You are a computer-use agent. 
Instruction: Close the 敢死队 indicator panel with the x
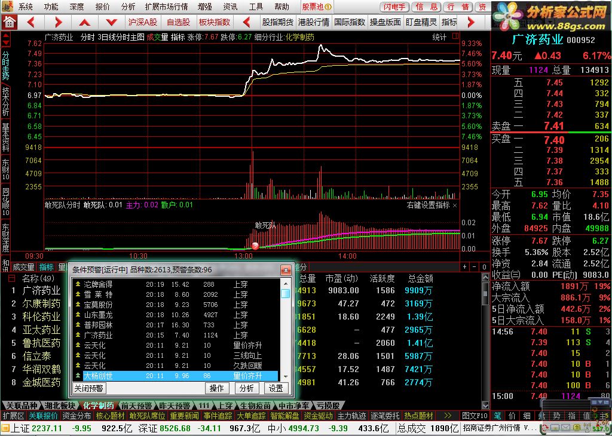coord(455,205)
